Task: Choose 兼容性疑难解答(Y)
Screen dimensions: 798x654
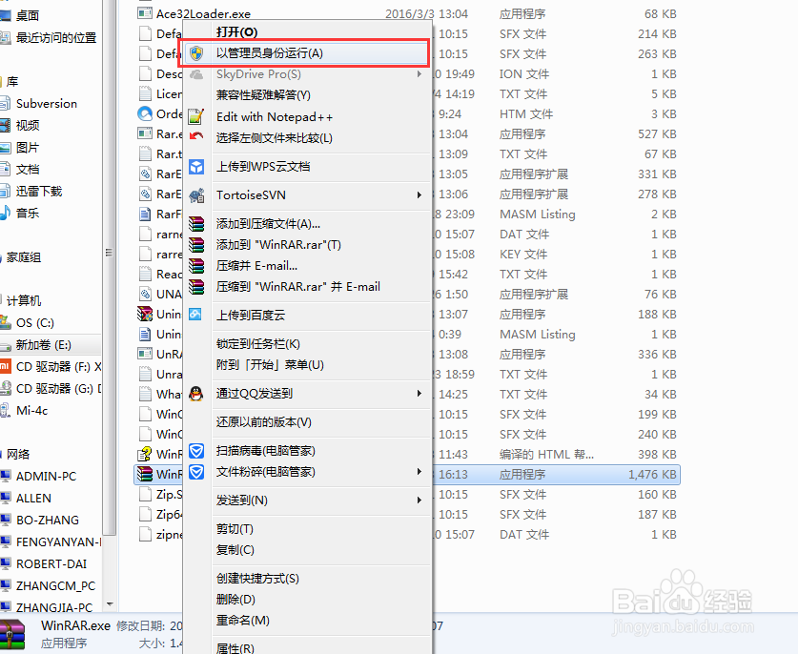Action: pyautogui.click(x=263, y=95)
